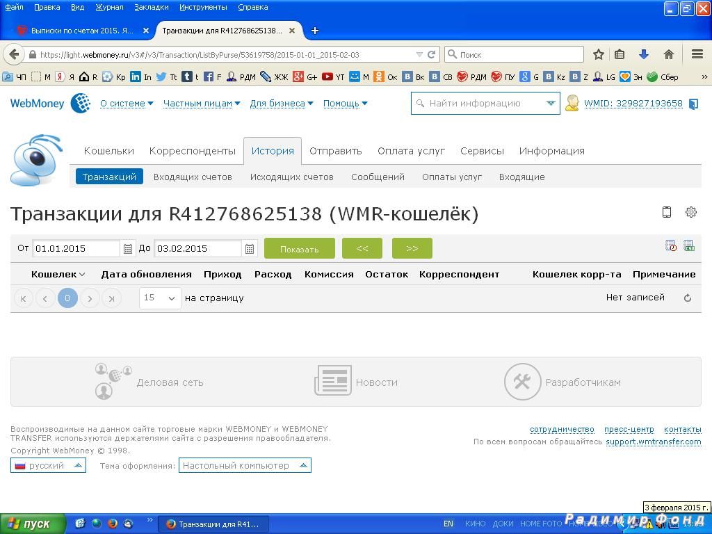Focus the Firefox 'Поиск' search box
Image resolution: width=712 pixels, height=534 pixels.
514,54
